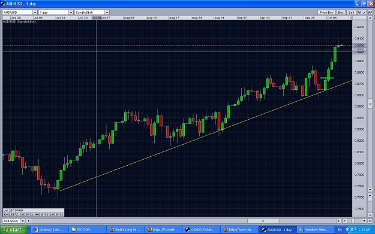Click the 0.8978 horizontal line price label
The width and height of the screenshot is (375, 234).
pos(359,52)
